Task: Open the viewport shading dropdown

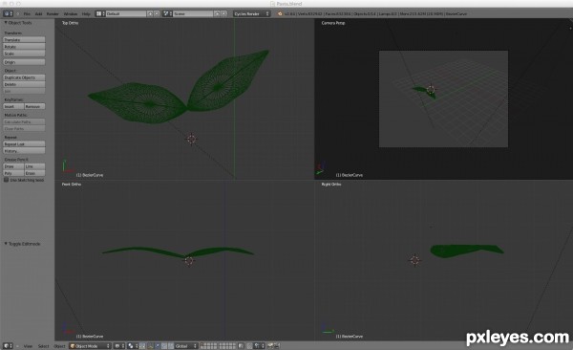Action: pyautogui.click(x=119, y=346)
